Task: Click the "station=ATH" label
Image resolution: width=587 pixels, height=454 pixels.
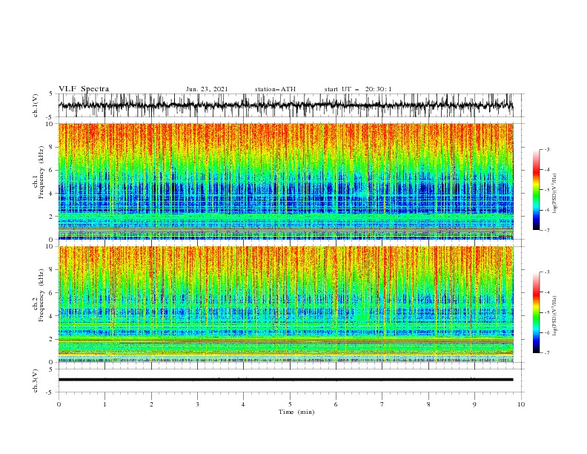Action: click(x=275, y=89)
